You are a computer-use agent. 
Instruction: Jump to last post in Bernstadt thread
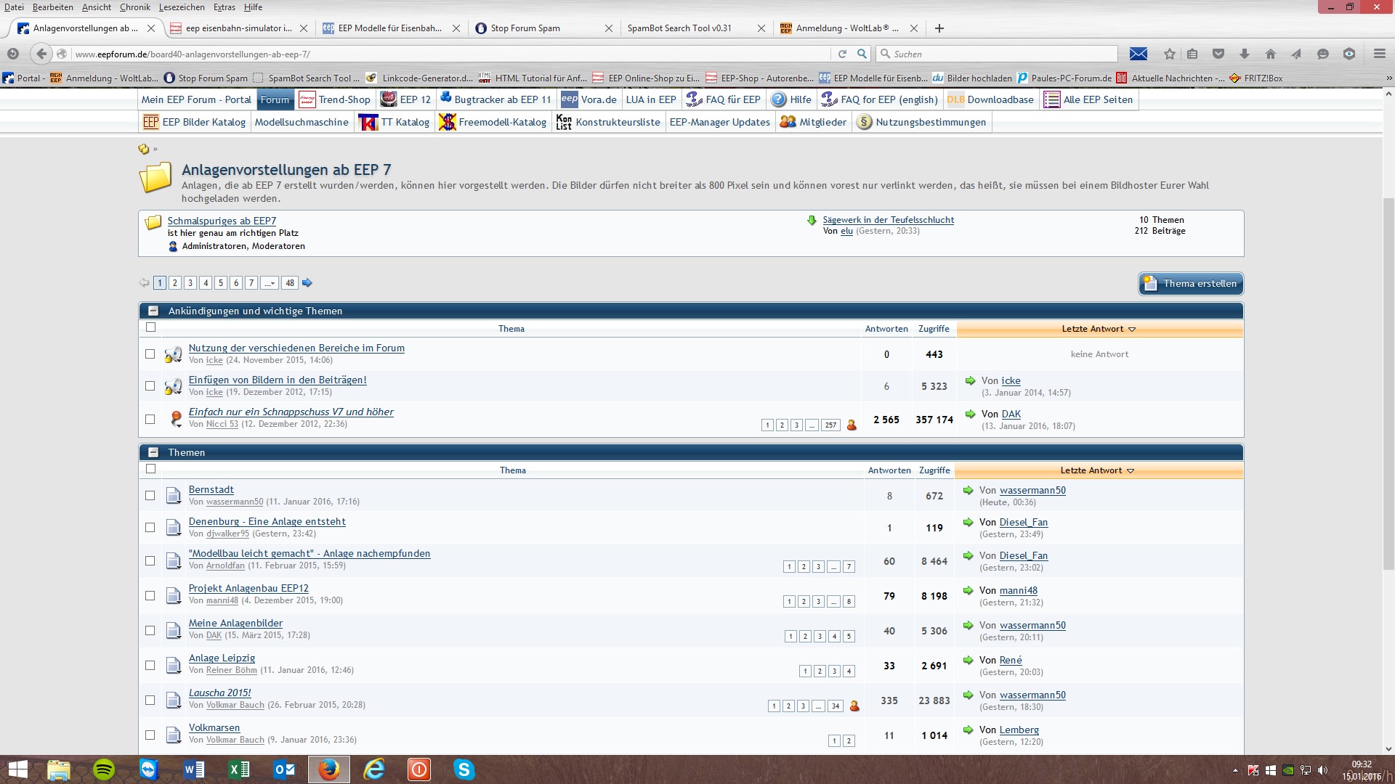pyautogui.click(x=968, y=491)
